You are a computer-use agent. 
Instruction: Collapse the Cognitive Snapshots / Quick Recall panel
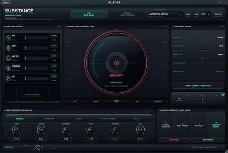pyautogui.click(x=222, y=110)
